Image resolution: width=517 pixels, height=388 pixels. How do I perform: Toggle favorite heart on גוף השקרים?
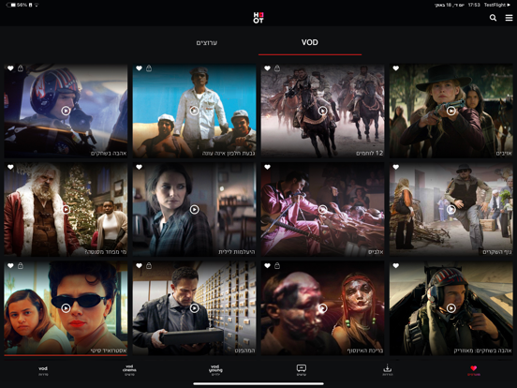pyautogui.click(x=396, y=167)
